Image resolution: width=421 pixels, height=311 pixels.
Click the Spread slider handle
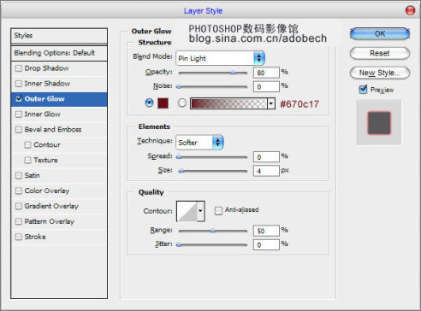click(179, 156)
